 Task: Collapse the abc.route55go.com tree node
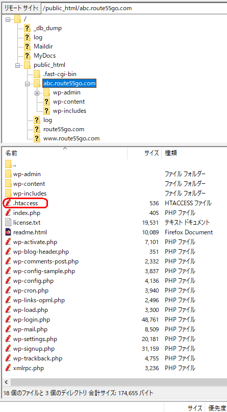(27, 84)
